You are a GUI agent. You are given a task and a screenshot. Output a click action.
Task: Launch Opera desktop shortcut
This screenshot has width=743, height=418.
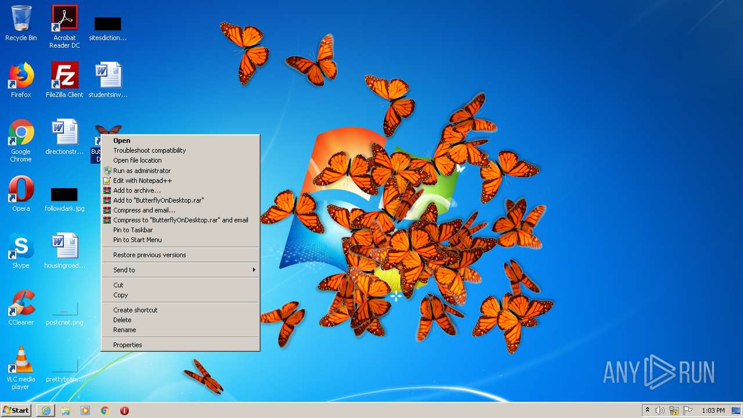click(x=21, y=194)
